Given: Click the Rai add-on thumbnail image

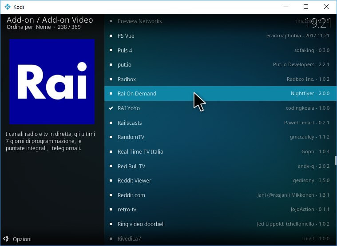Looking at the screenshot, I should [52, 82].
